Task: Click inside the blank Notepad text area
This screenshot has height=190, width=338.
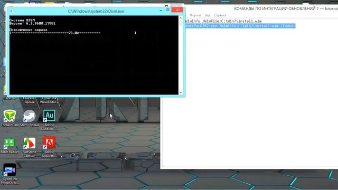Action: point(250,97)
